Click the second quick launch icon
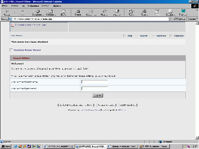 [20, 146]
